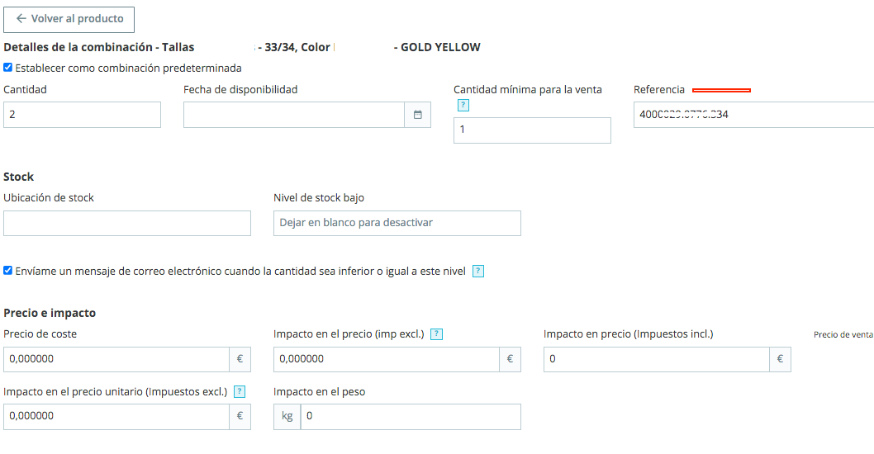The width and height of the screenshot is (874, 454).
Task: Select the Referencia text field
Action: pyautogui.click(x=752, y=115)
